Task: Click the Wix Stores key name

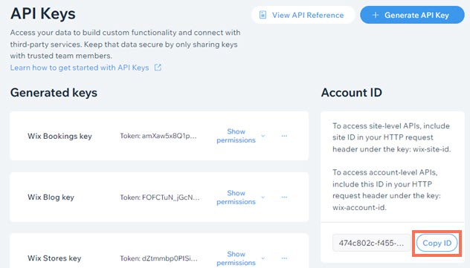Action: pos(54,258)
